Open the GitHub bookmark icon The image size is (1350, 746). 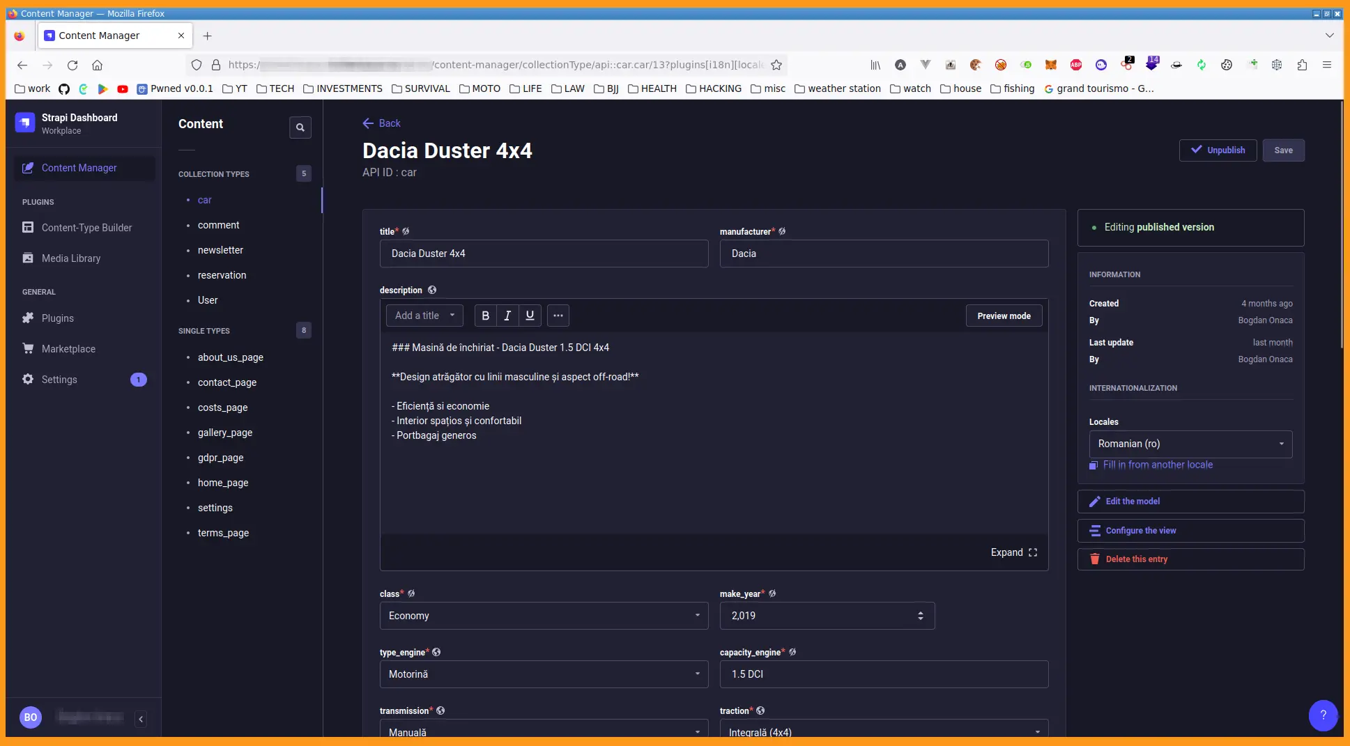(x=64, y=88)
